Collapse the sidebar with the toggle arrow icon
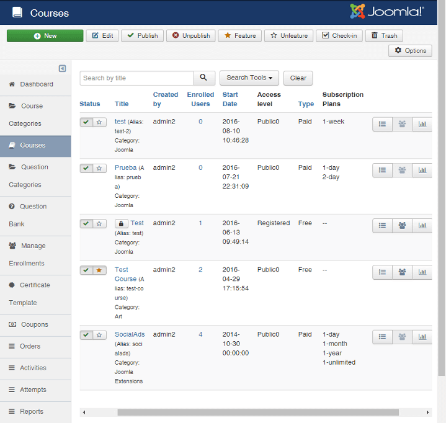 (x=62, y=69)
